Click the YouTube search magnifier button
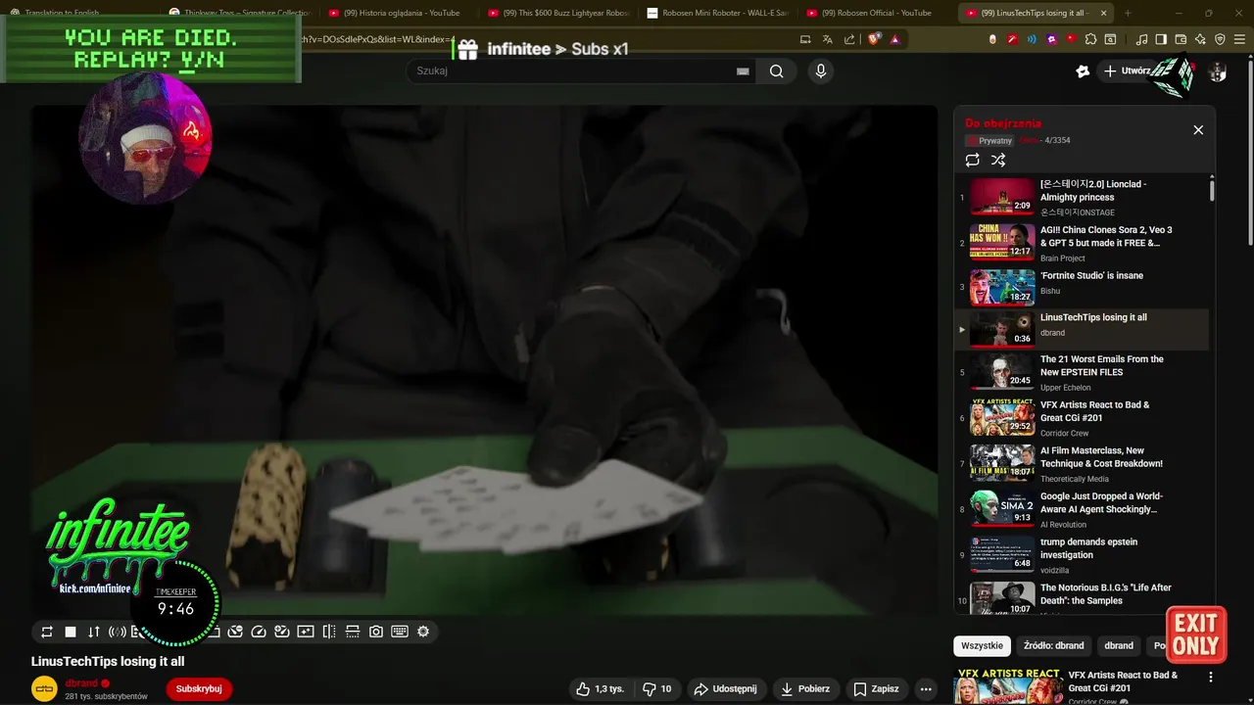1254x705 pixels. (x=776, y=70)
